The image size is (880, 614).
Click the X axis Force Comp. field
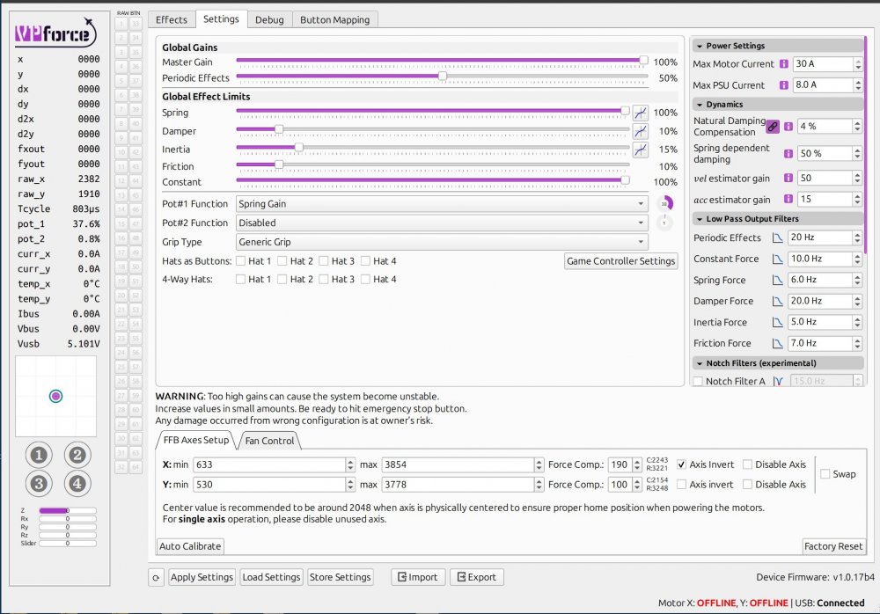tap(617, 464)
